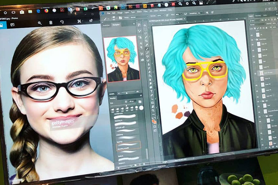278x185 pixels.
Task: Rotate the image in Photos app
Action: 62,22
